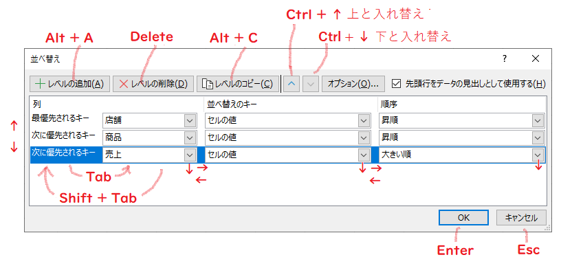Viewport: 561px width, 266px height.
Task: Expand セルの値 dropdown in the 商品 row
Action: pyautogui.click(x=364, y=137)
